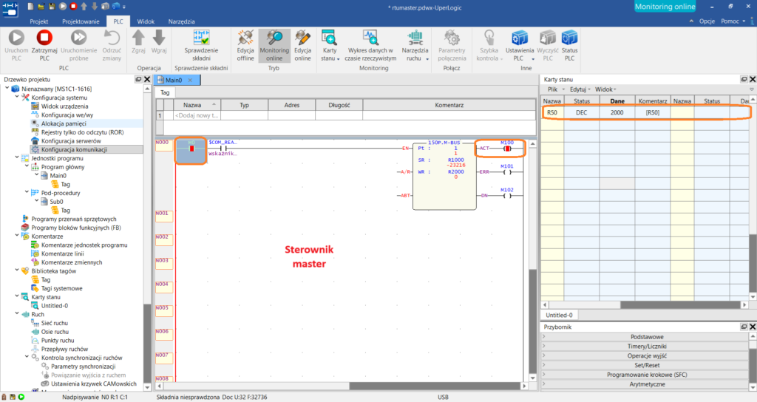Click the Zgraj upload arrow
Image resolution: width=757 pixels, height=402 pixels.
tap(138, 38)
